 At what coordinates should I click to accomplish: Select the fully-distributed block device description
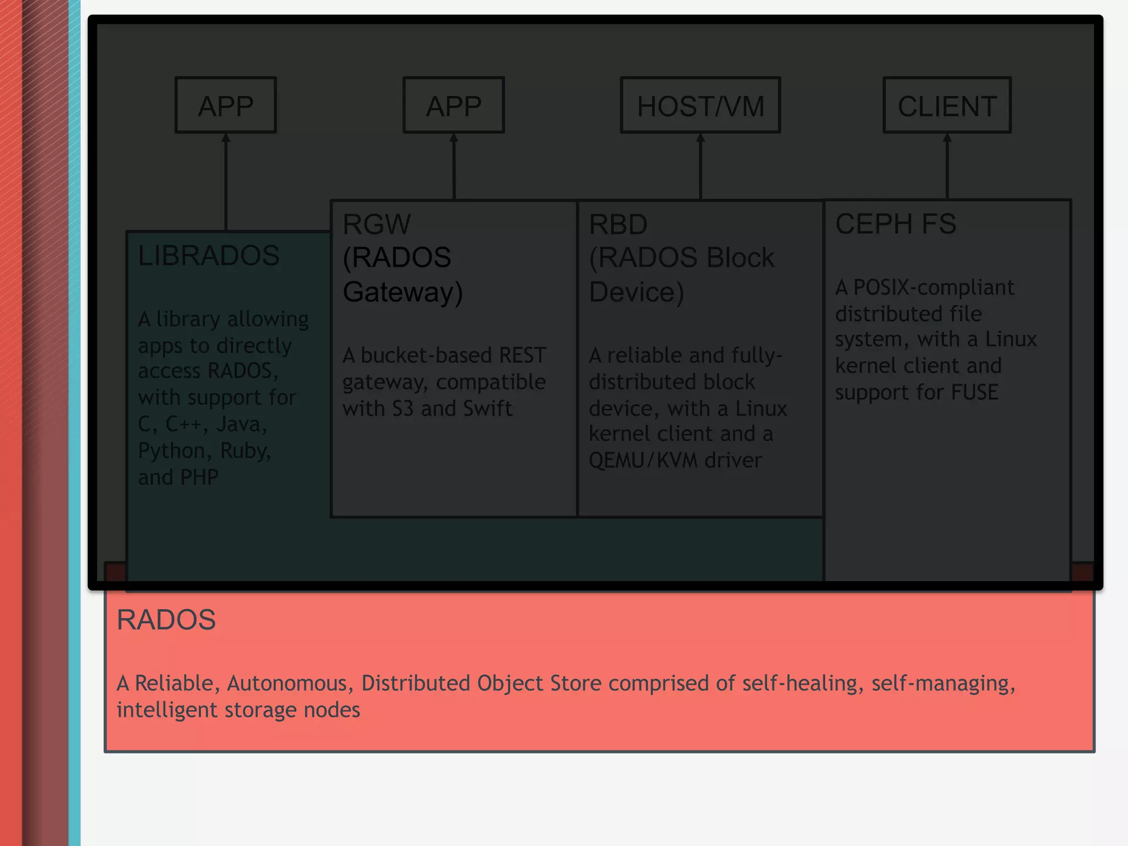pos(687,408)
